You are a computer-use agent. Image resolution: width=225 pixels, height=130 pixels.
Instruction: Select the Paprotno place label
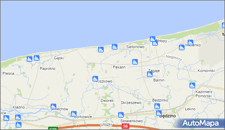click(47, 69)
